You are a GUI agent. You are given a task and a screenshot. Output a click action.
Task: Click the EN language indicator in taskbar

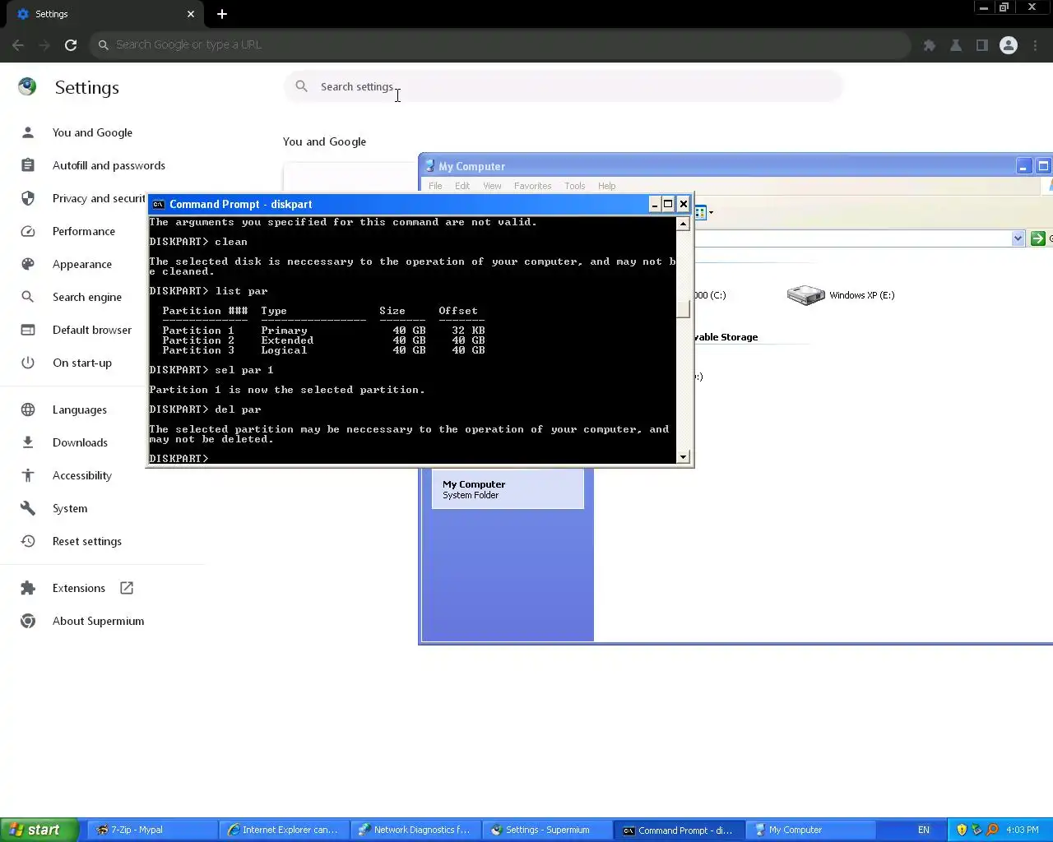[924, 830]
